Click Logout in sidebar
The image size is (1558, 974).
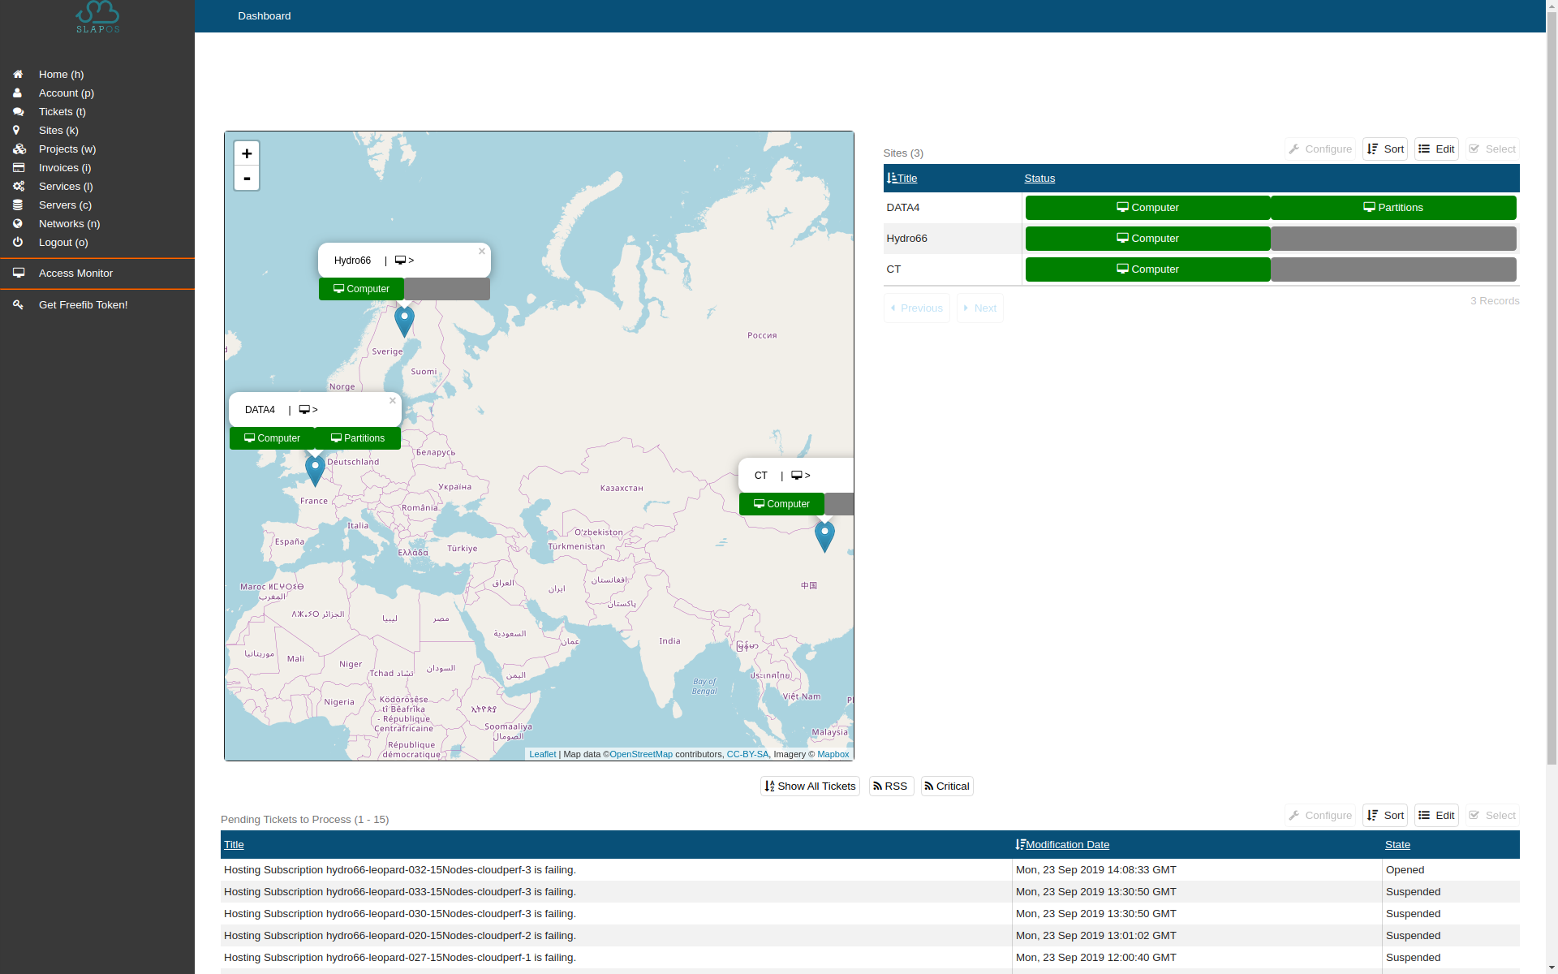[x=63, y=242]
